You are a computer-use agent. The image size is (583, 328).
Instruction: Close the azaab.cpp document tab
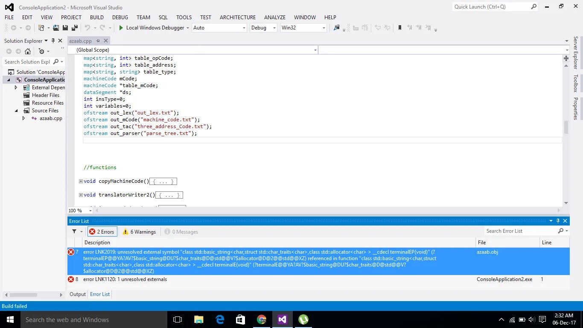(105, 41)
